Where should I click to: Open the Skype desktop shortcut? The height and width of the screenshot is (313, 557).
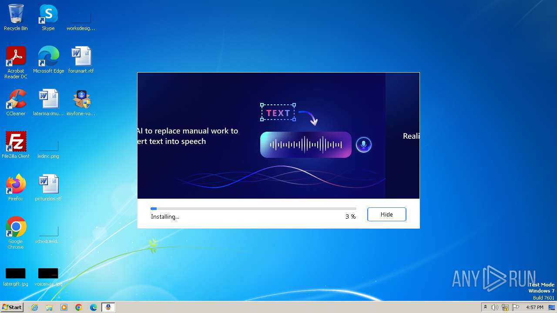(48, 17)
